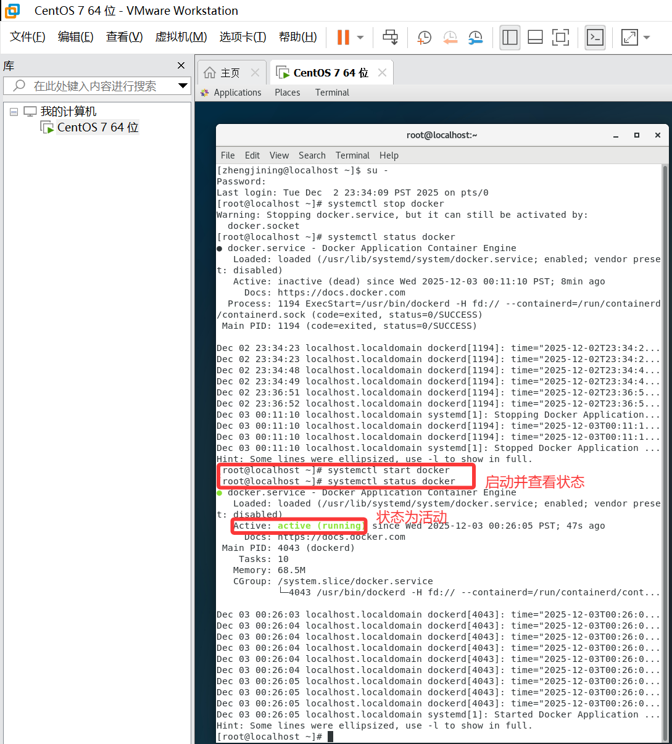
Task: Click Places in the CentOS top bar
Action: point(287,93)
